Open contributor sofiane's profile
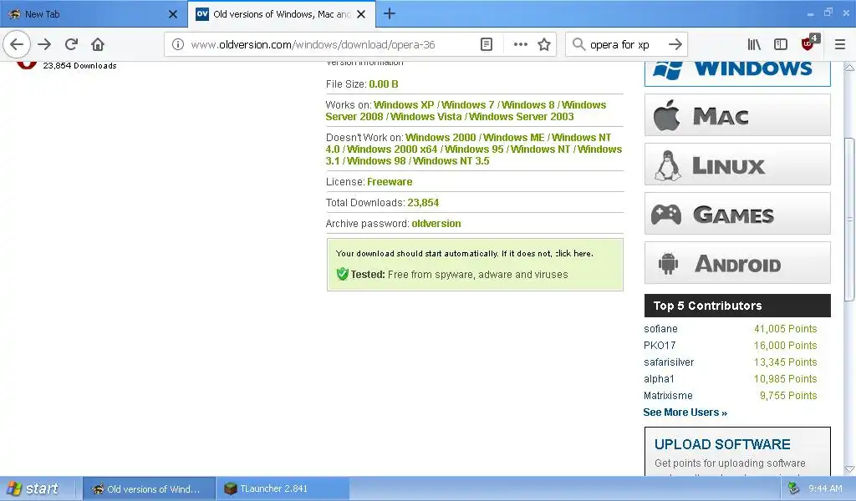 pyautogui.click(x=660, y=329)
